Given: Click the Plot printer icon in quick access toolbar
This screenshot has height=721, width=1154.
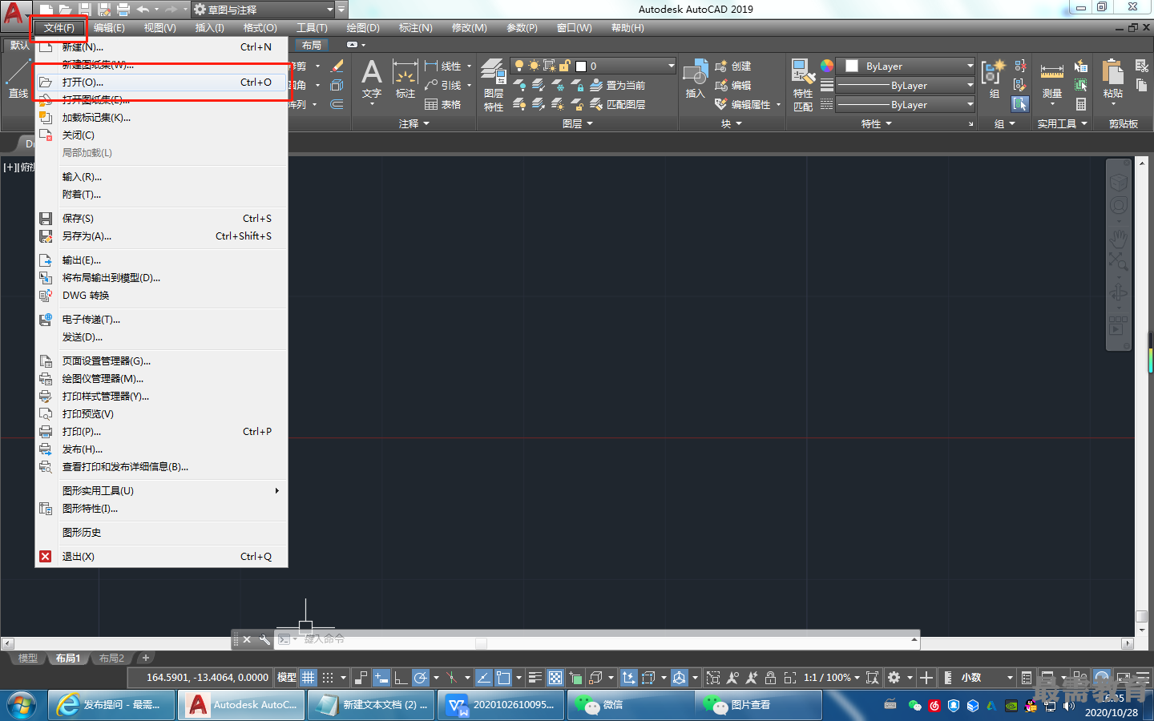Looking at the screenshot, I should (x=123, y=10).
